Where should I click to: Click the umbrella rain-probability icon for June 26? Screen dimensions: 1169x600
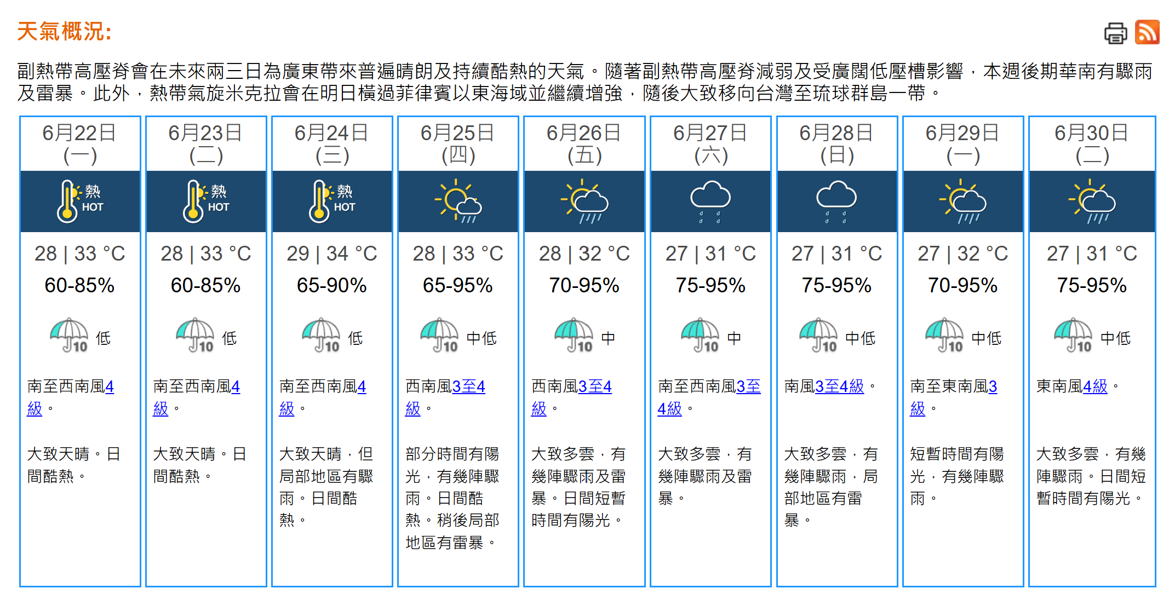coord(574,334)
